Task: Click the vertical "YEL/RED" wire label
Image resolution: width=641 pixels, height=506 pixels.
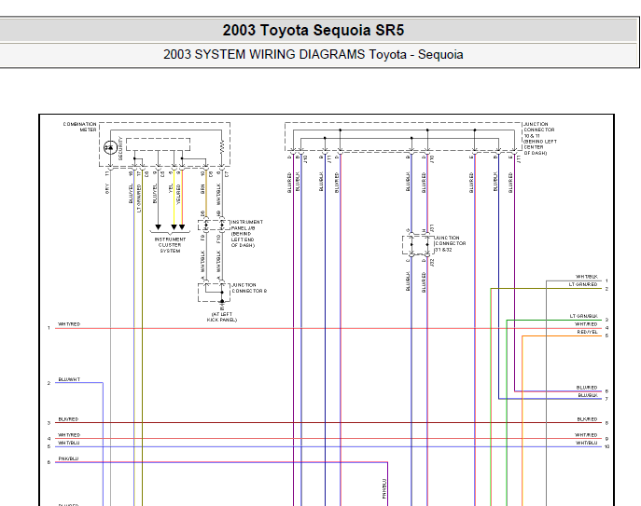Action: tap(178, 194)
